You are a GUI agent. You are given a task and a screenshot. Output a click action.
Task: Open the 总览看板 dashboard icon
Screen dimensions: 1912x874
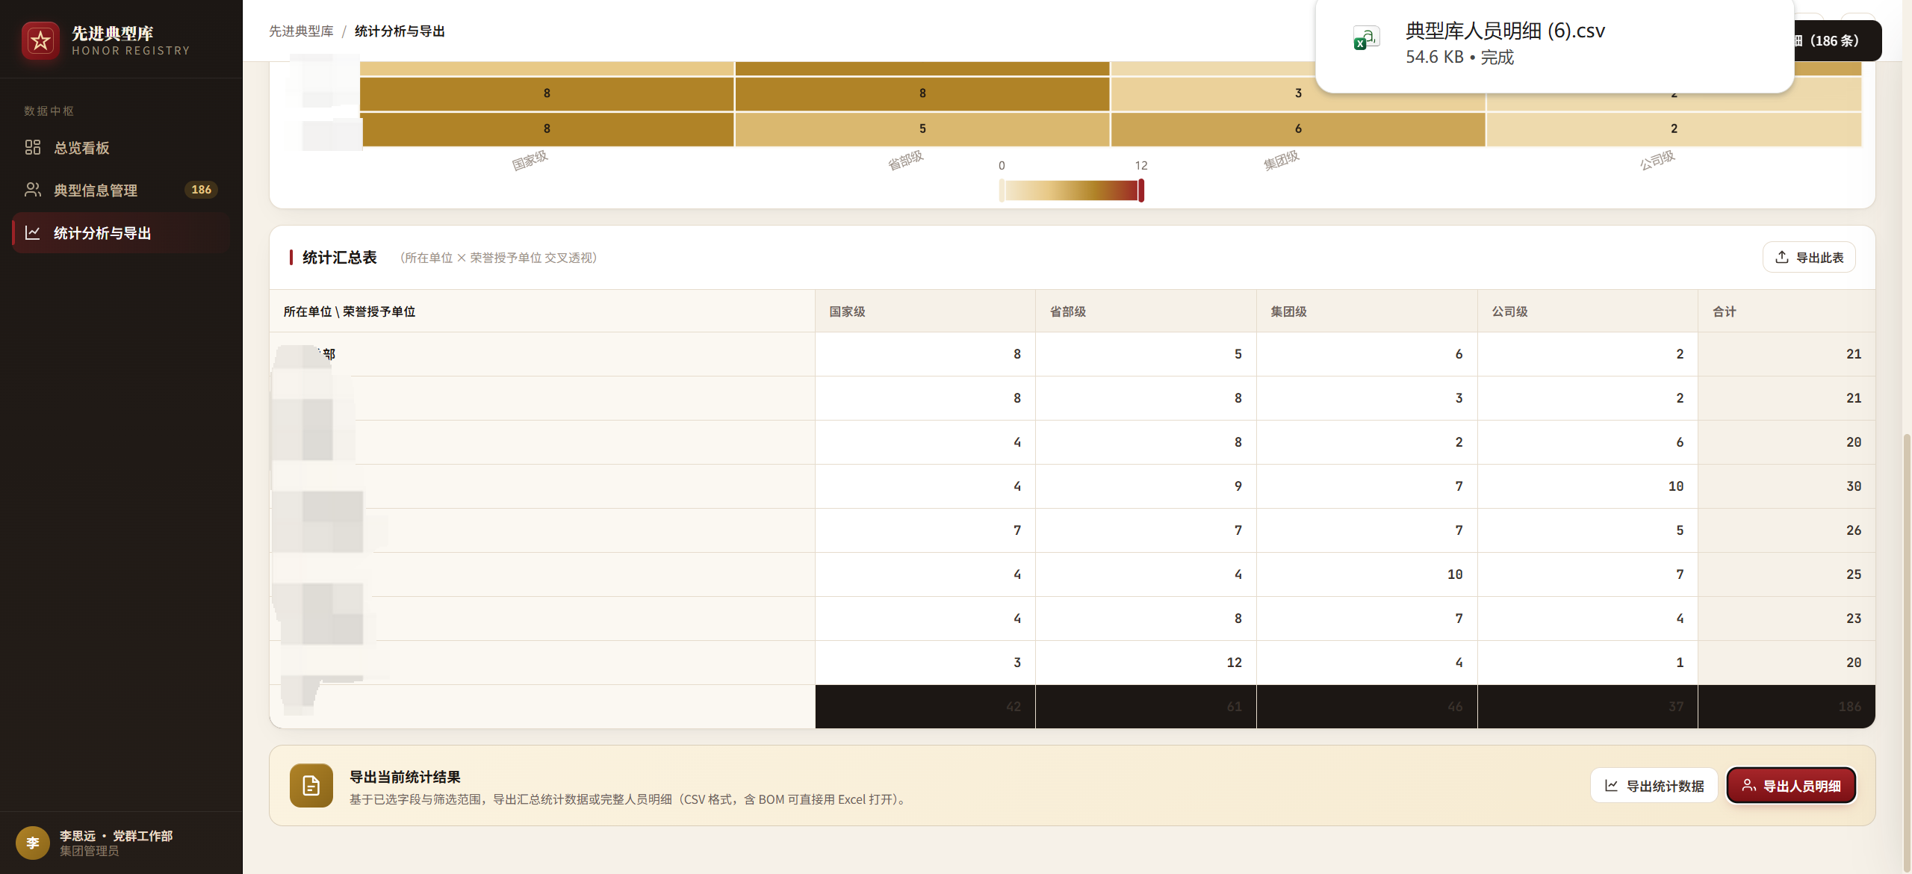tap(33, 147)
